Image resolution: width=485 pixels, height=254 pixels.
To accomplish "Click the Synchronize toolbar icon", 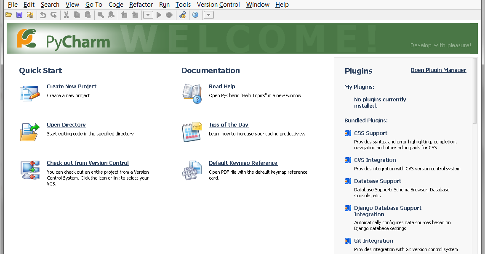I will (x=30, y=15).
